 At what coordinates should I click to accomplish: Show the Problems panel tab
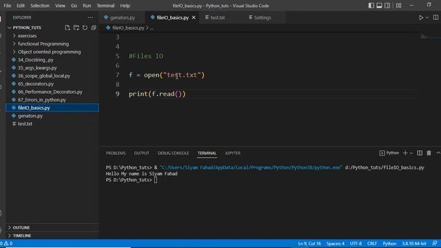116,153
